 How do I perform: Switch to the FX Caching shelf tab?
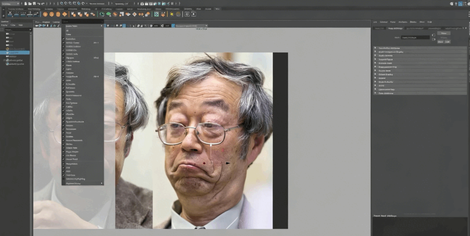click(x=107, y=9)
